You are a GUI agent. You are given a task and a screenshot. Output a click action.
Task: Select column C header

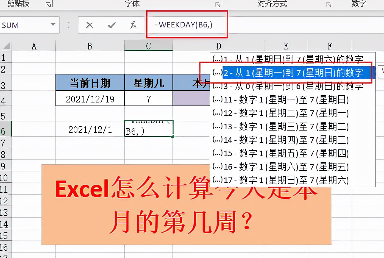148,46
